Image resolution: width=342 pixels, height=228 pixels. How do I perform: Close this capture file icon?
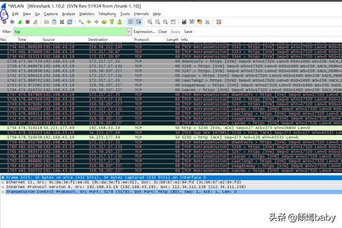[x=62, y=22]
